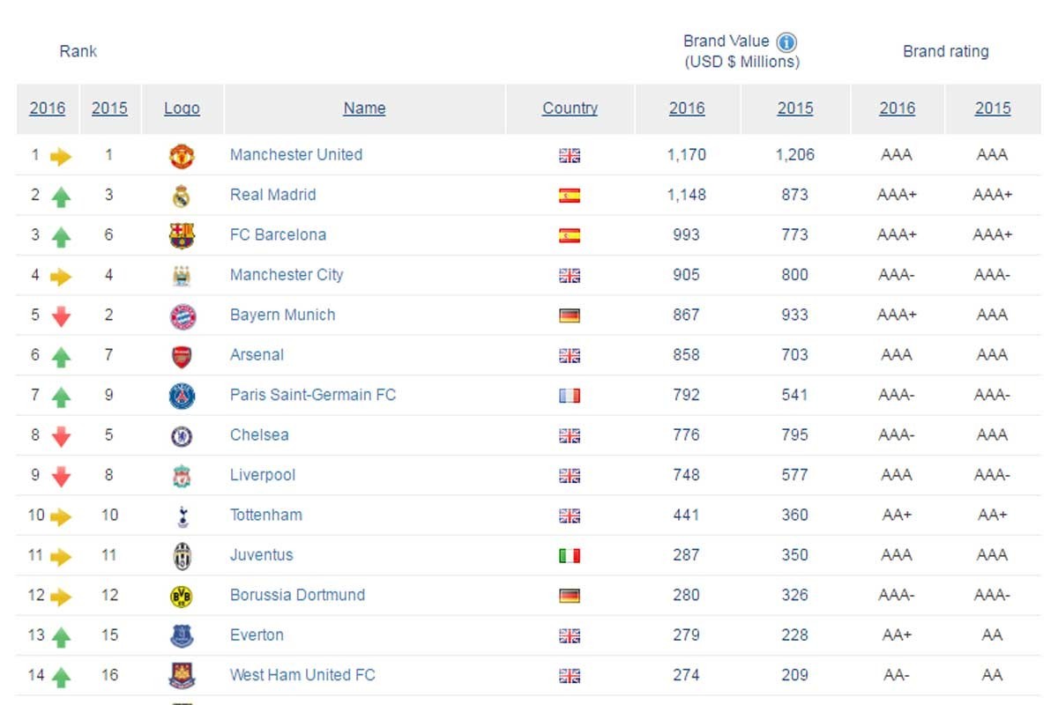Click Italy flag in Juventus row
Image resolution: width=1058 pixels, height=705 pixels.
coord(570,555)
